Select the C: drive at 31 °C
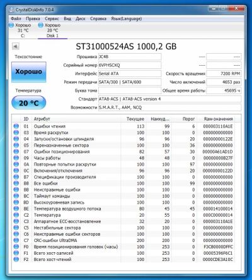This screenshot has height=280, width=252. click(x=21, y=30)
